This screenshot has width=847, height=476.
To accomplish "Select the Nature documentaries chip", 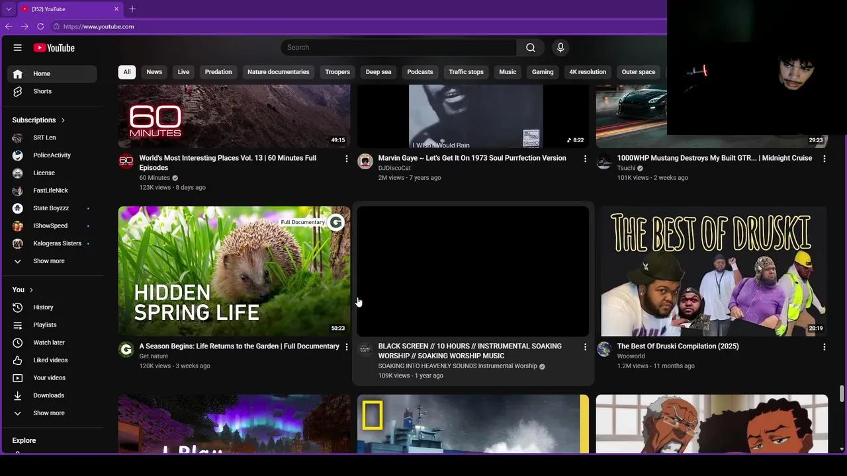I will pyautogui.click(x=279, y=72).
